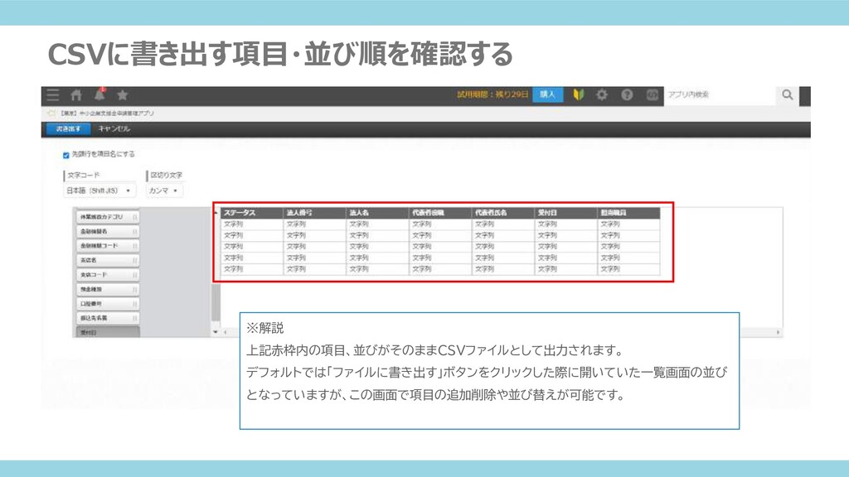Click the icon right of the help icon
Viewport: 849px width, 477px height.
[x=652, y=94]
